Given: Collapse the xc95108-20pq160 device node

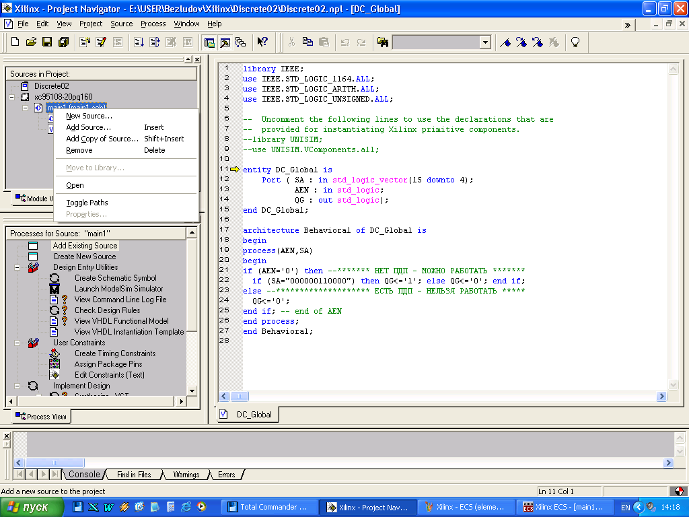Looking at the screenshot, I should (12, 97).
